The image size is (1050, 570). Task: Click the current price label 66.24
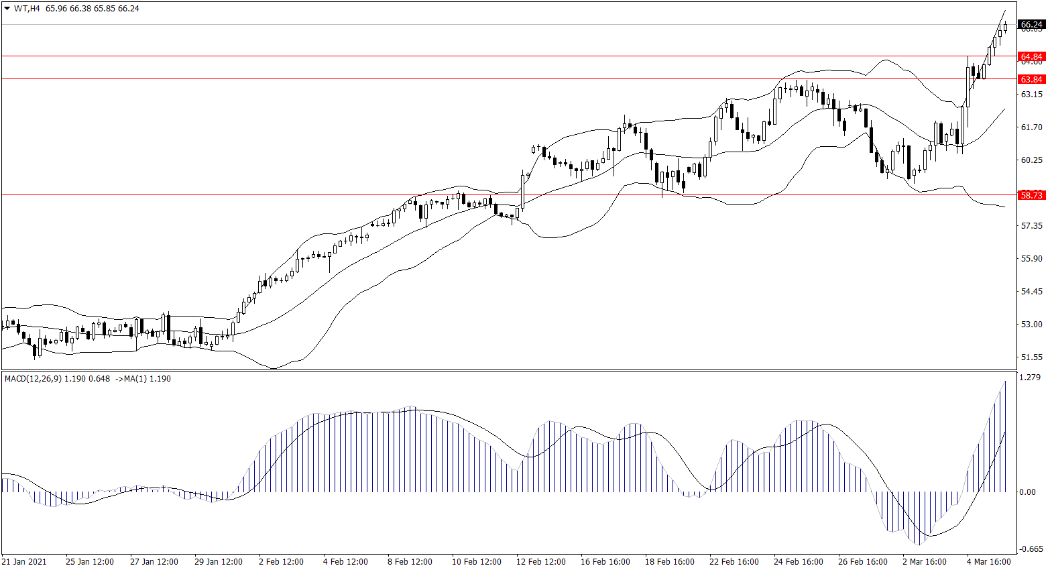(x=1031, y=25)
